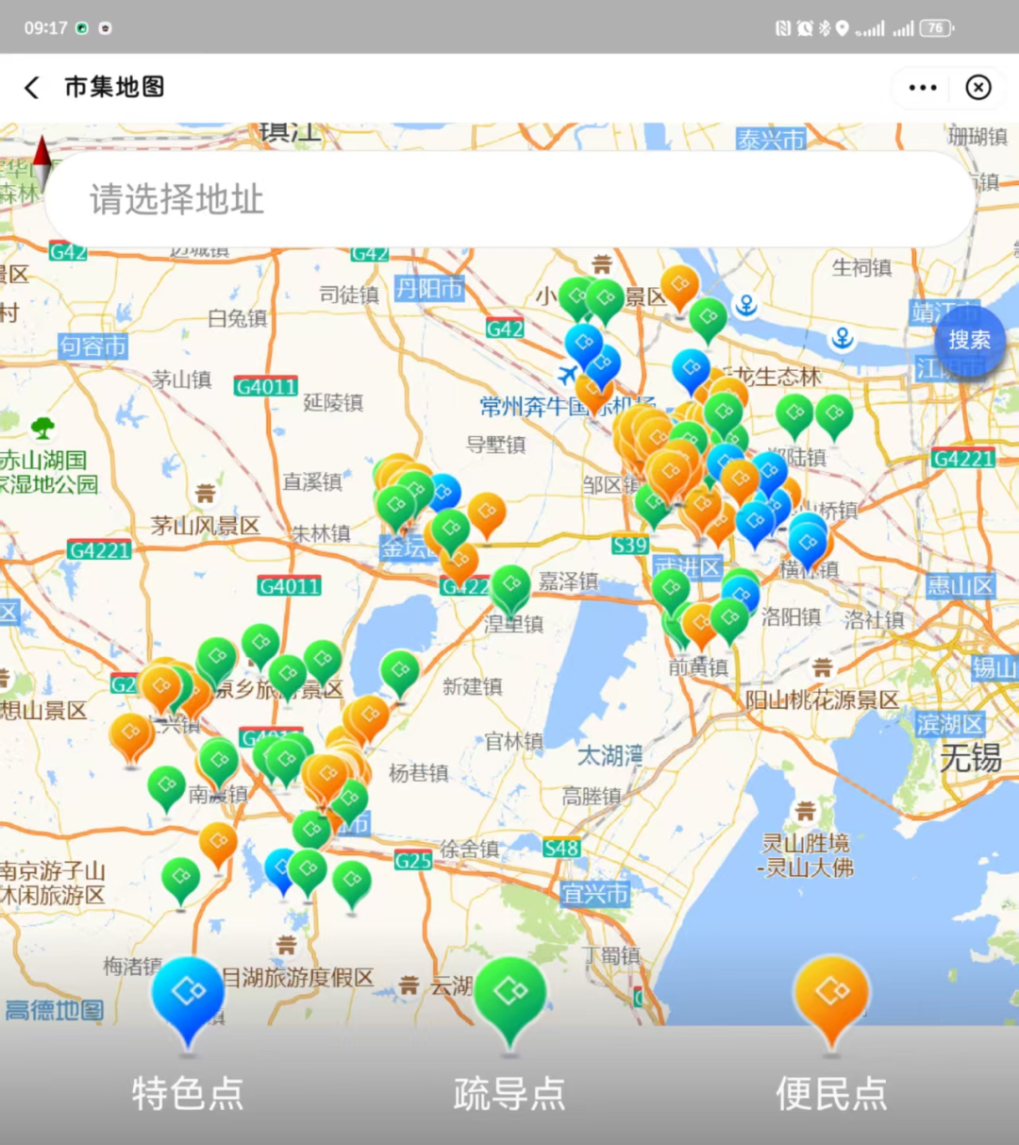The image size is (1019, 1145).
Task: Tap the 句容市 city label
Action: coord(92,346)
